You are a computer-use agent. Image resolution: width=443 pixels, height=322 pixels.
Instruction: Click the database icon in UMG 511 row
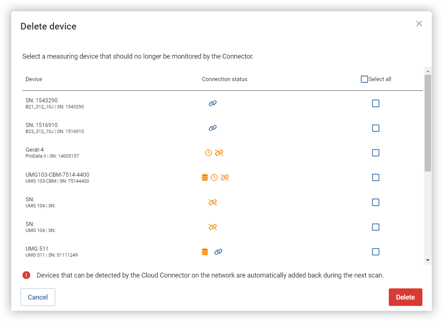click(x=205, y=251)
